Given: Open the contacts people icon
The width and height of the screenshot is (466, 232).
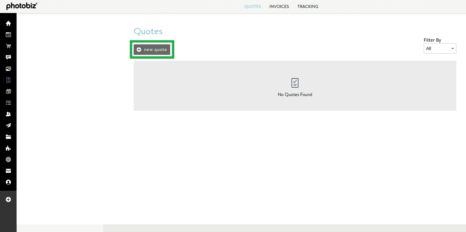Looking at the screenshot, I should (x=8, y=114).
